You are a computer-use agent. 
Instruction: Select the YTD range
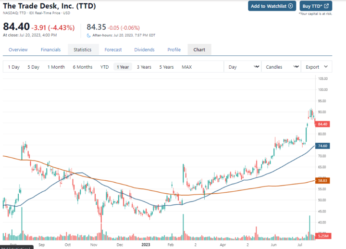point(105,67)
